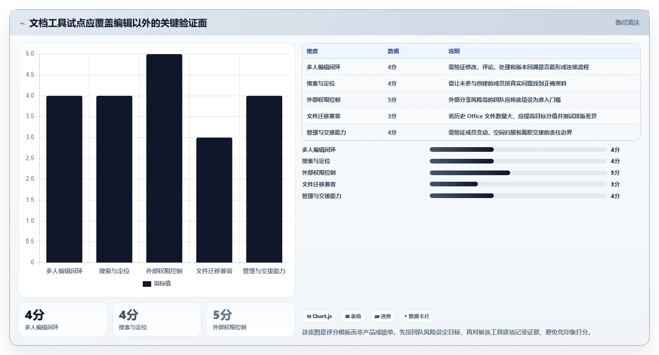Click the 维度 column header
This screenshot has width=659, height=355.
[x=312, y=51]
